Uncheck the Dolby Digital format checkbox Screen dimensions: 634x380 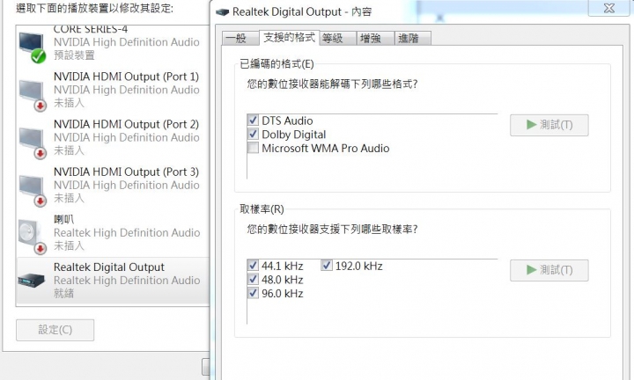coord(253,134)
